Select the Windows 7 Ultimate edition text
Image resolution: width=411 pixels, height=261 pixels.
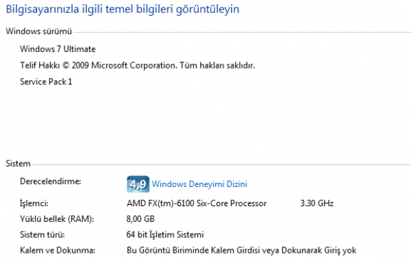tap(58, 49)
